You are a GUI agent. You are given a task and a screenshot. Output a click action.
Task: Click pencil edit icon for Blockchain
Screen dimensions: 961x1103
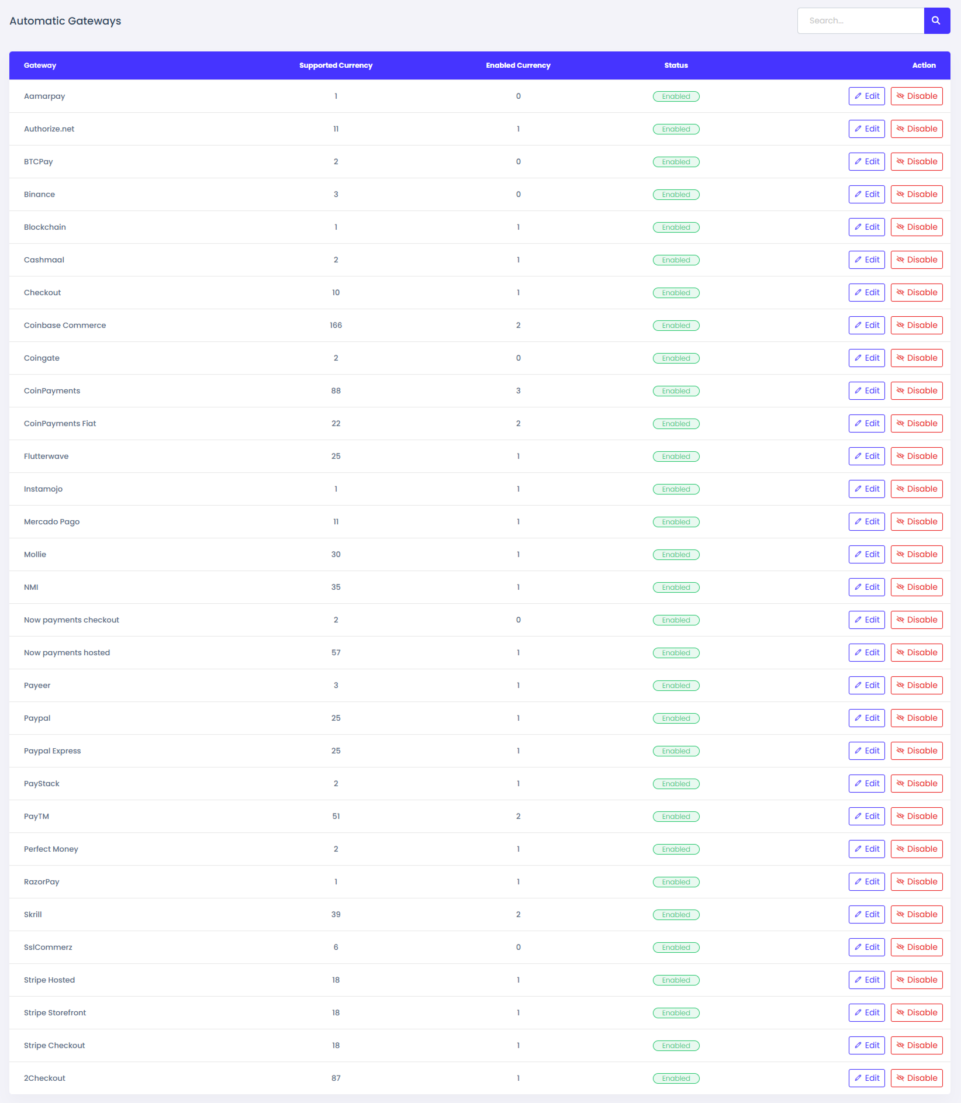coord(858,227)
